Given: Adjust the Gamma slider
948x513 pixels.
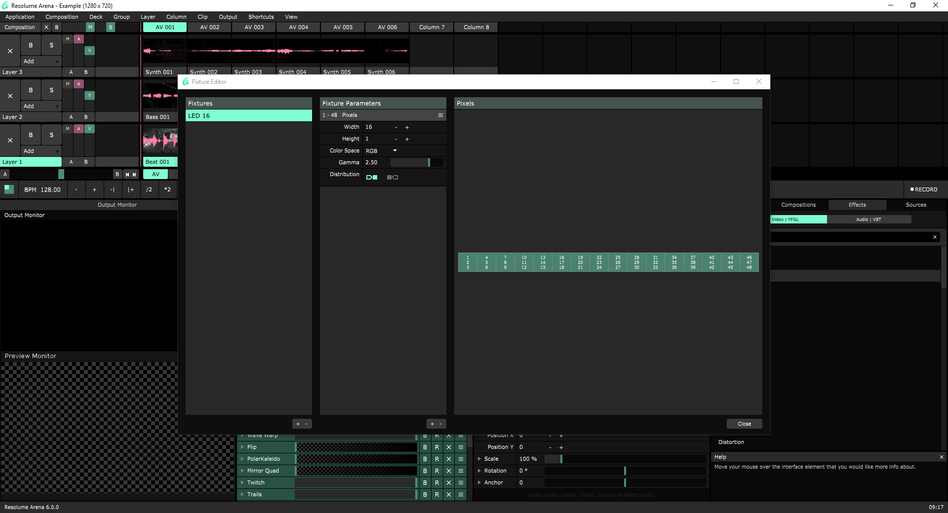Looking at the screenshot, I should click(x=416, y=163).
